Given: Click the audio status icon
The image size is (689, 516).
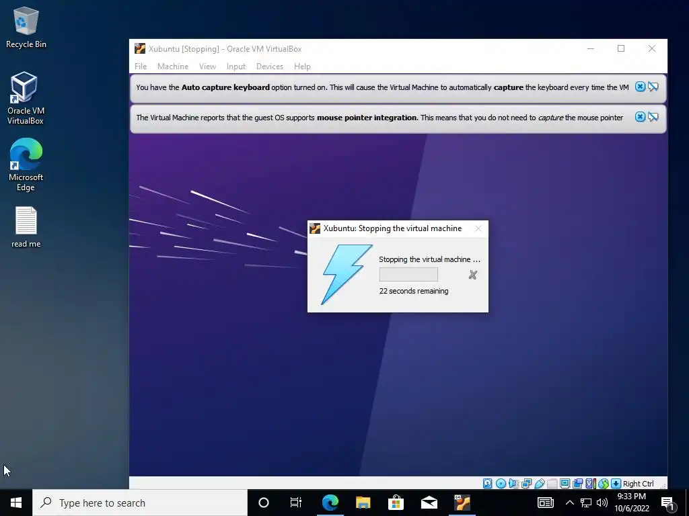Looking at the screenshot, I should click(512, 484).
